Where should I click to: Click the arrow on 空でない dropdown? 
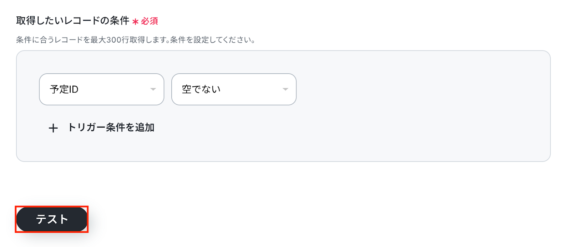tap(285, 89)
